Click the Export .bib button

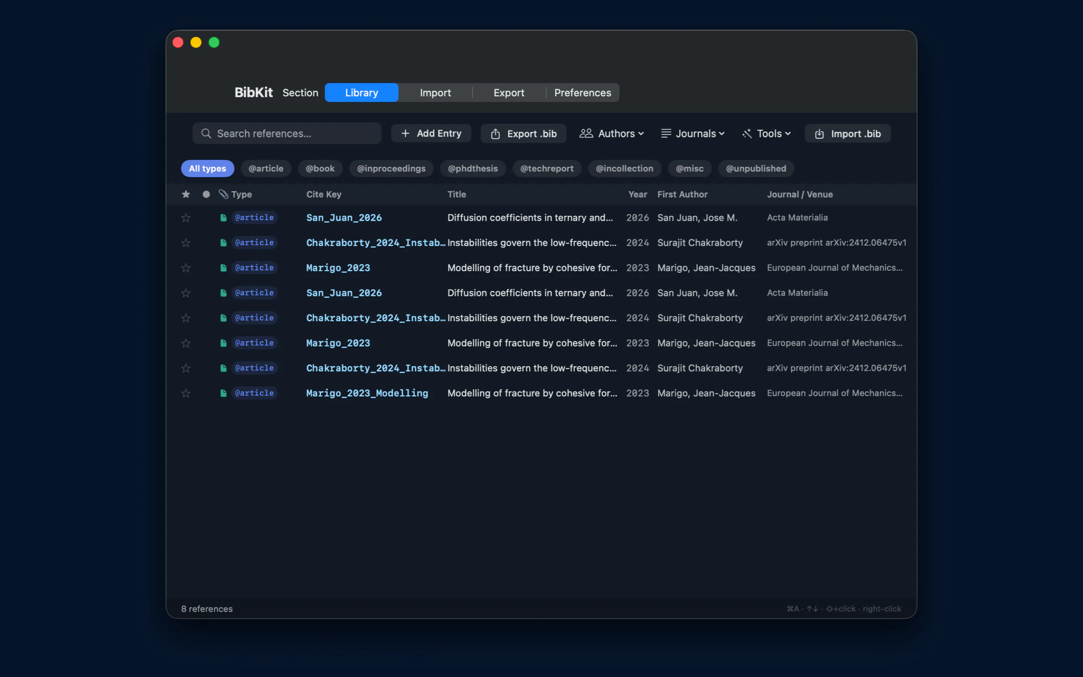point(523,134)
